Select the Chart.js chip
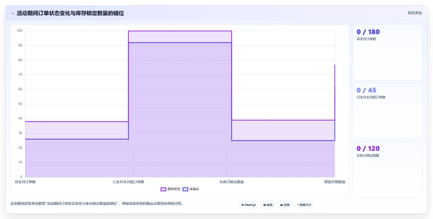 pyautogui.click(x=249, y=205)
